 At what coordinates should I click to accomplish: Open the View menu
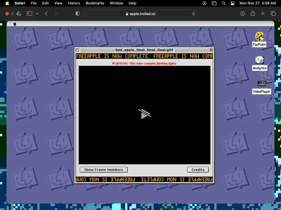pos(58,3)
